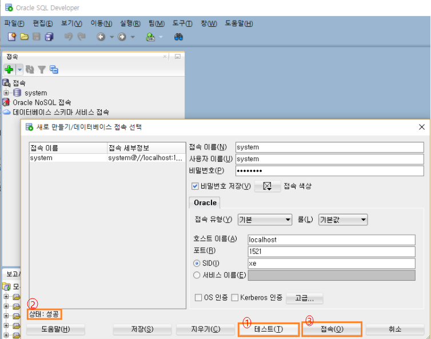Click the 저장 button

point(142,329)
